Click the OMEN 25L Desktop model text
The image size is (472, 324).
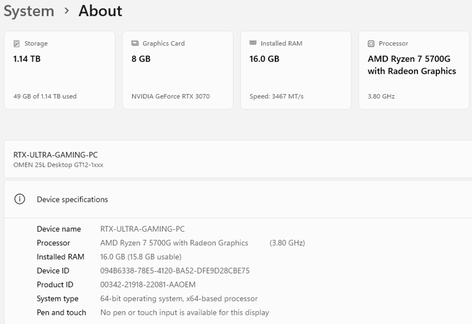(58, 165)
